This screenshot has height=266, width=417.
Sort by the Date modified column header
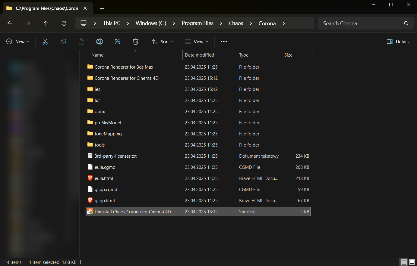[x=199, y=55]
